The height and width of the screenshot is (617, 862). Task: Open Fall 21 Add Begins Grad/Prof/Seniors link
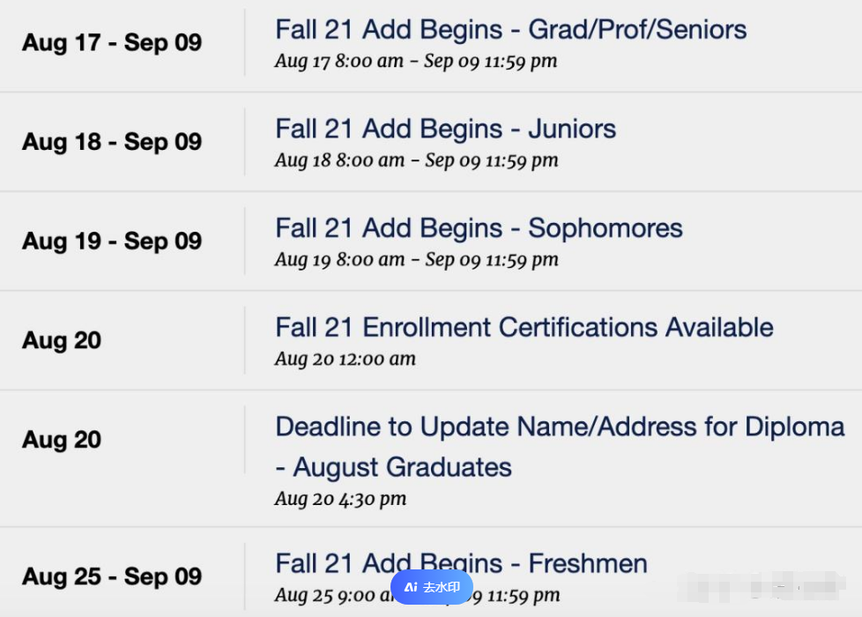point(510,30)
